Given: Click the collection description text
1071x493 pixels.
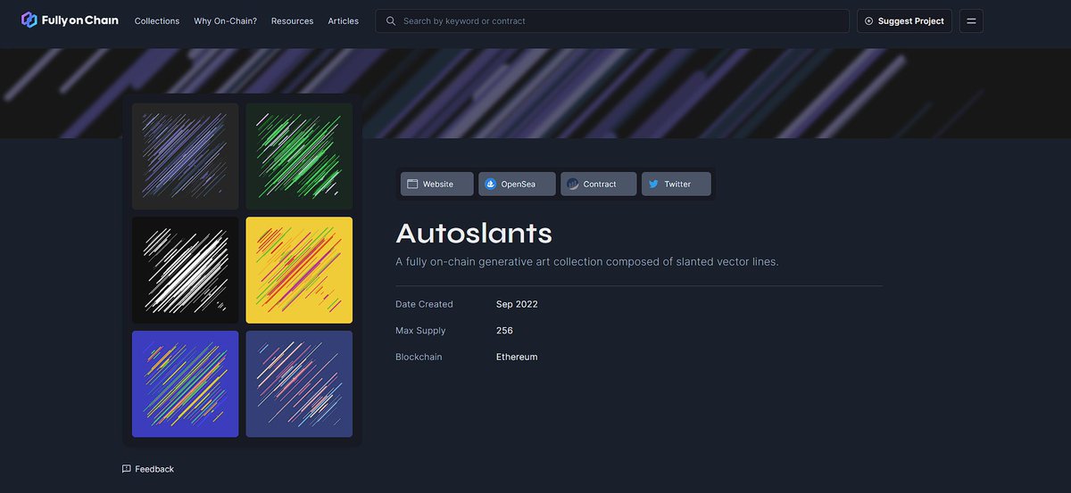Looking at the screenshot, I should pos(587,262).
